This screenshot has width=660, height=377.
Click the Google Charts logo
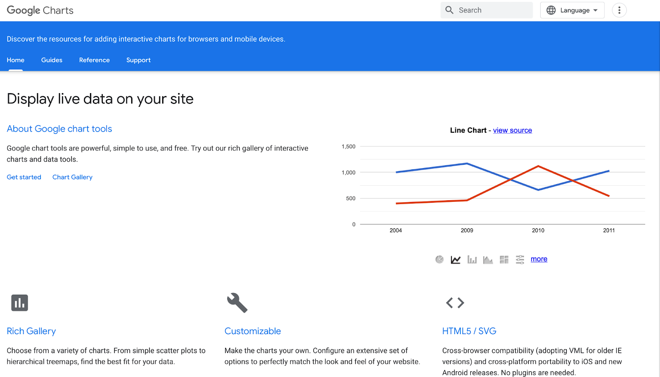[40, 10]
